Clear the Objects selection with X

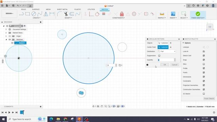(171, 43)
